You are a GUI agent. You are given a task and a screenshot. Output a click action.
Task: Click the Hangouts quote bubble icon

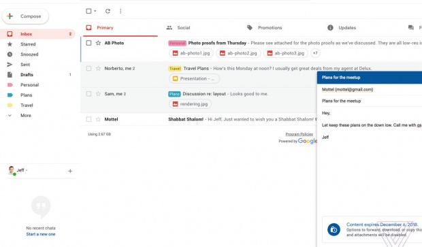[x=41, y=207]
